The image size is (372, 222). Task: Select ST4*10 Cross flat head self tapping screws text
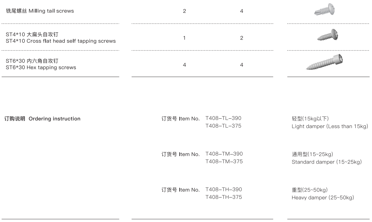click(61, 41)
